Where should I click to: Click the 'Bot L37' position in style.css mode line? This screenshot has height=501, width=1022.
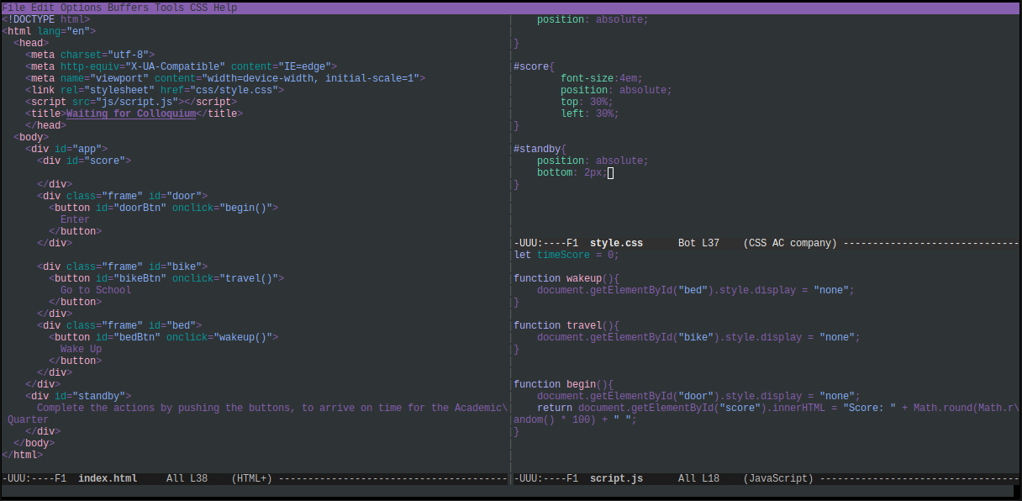pos(698,243)
